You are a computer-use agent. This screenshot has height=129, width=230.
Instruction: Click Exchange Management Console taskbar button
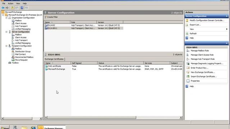coord(52,128)
